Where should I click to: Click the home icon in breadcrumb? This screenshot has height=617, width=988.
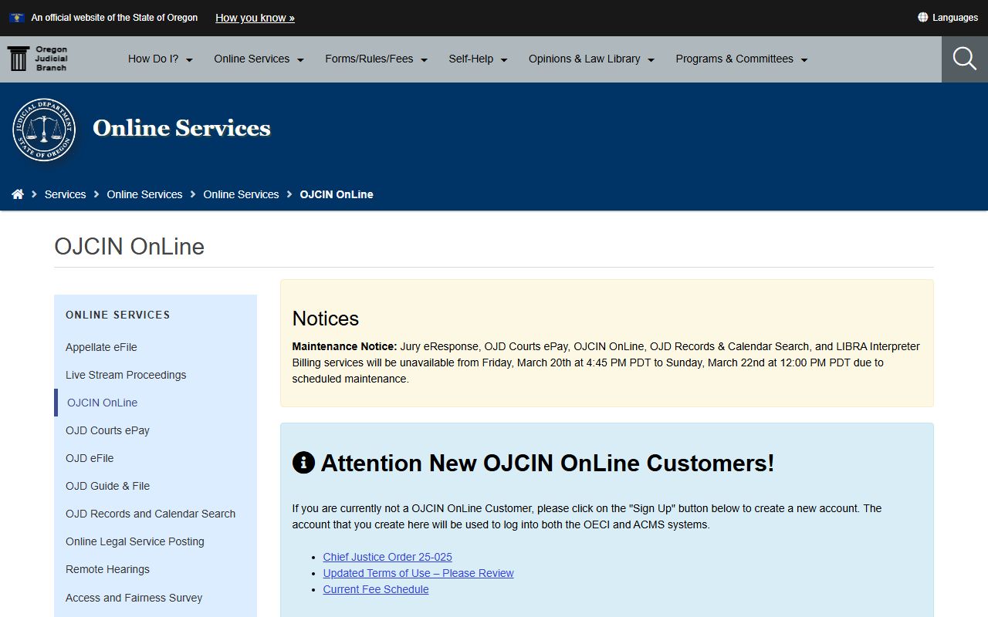tap(18, 194)
